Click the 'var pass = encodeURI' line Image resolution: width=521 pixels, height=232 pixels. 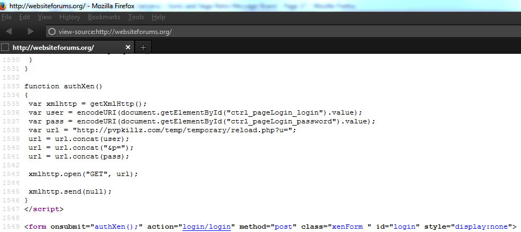[x=202, y=121]
